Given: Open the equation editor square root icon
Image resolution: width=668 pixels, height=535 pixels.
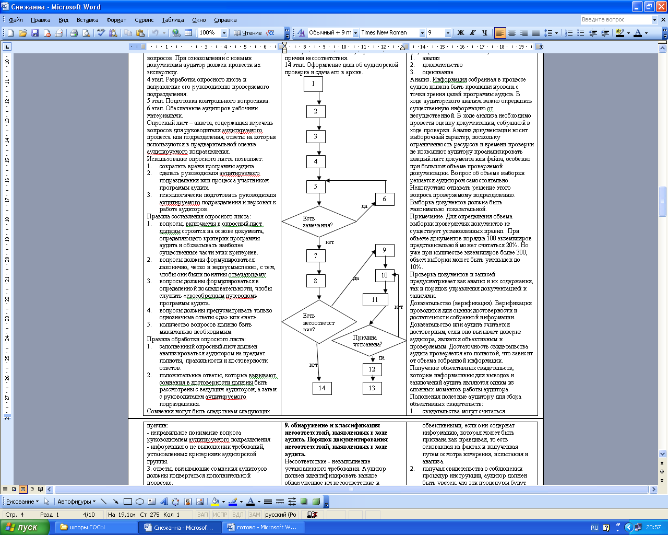Looking at the screenshot, I should click(x=270, y=33).
